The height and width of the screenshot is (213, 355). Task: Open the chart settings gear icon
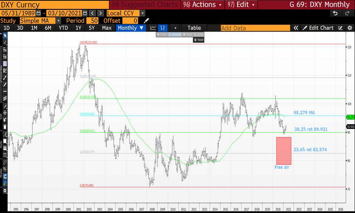pos(350,28)
